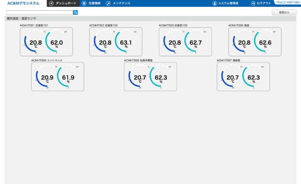
Task: Focus the search text field
Action: tap(40, 12)
